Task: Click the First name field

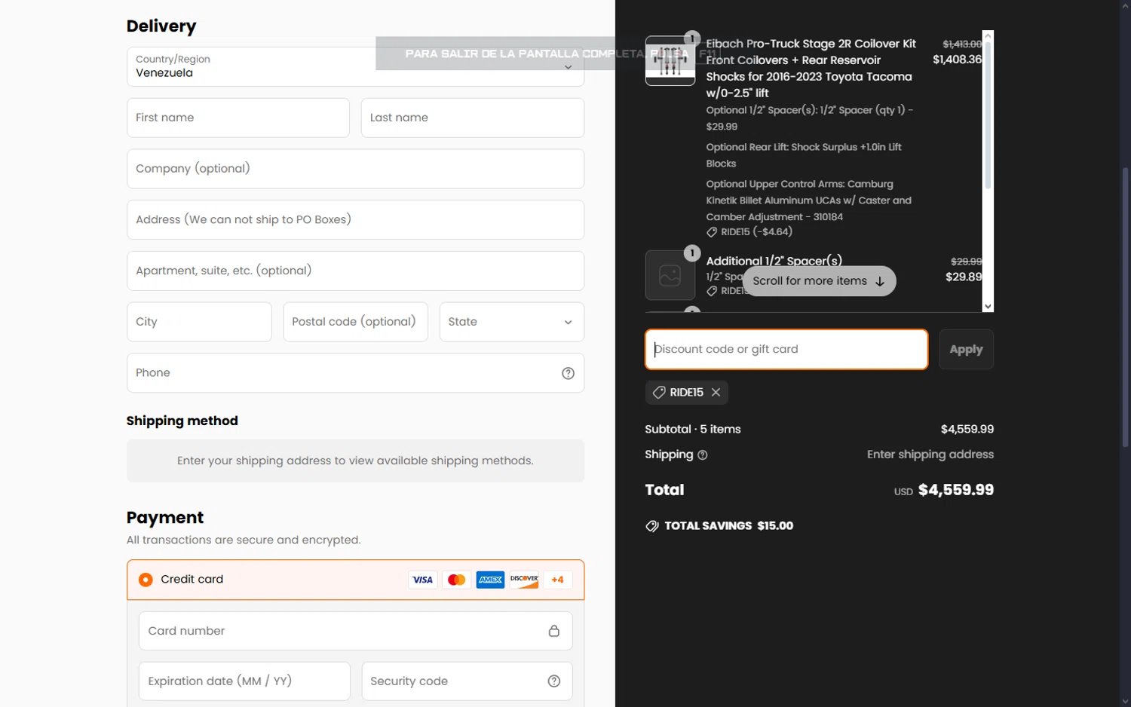Action: click(238, 118)
